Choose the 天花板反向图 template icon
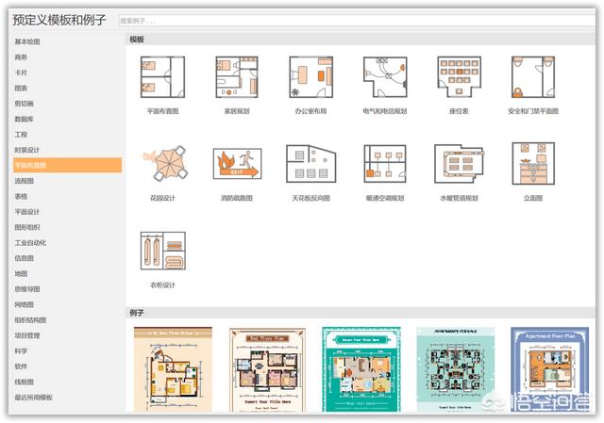This screenshot has height=423, width=604. pos(310,165)
